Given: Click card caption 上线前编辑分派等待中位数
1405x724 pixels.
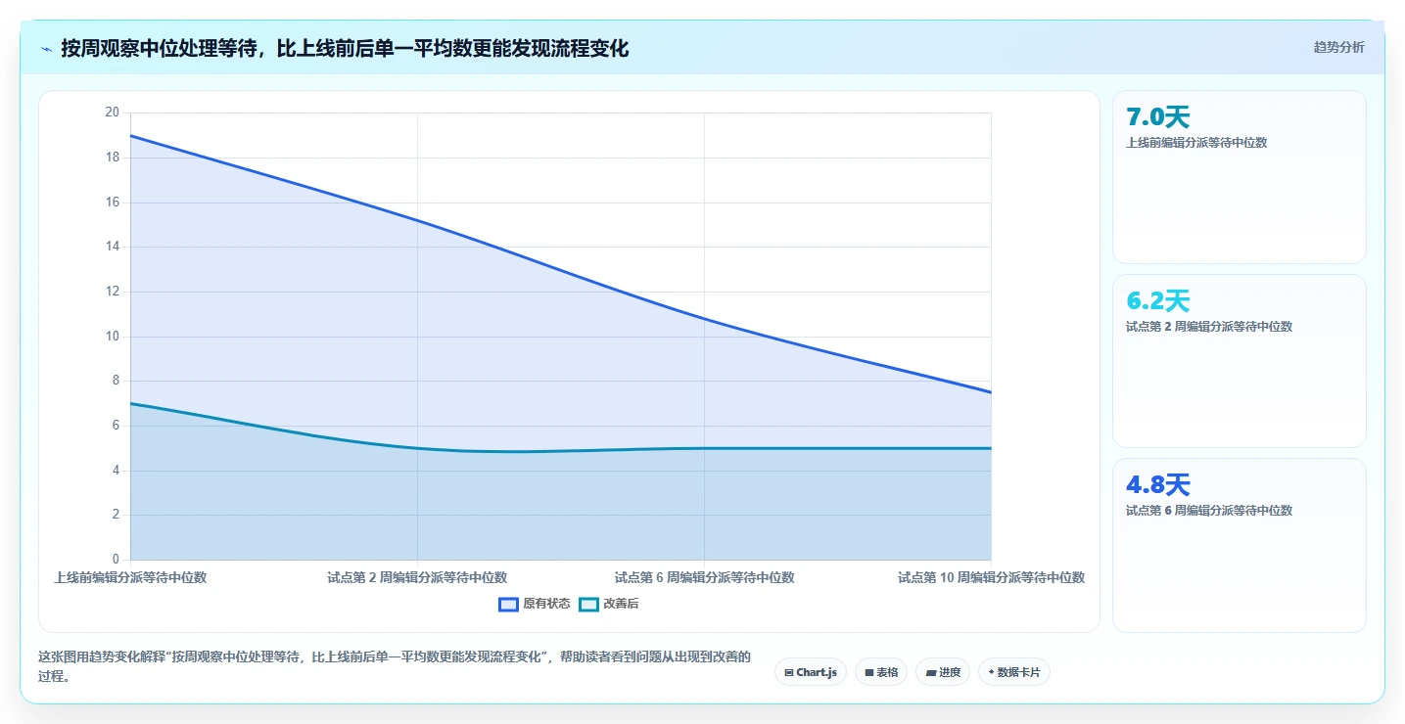Looking at the screenshot, I should coord(1196,143).
